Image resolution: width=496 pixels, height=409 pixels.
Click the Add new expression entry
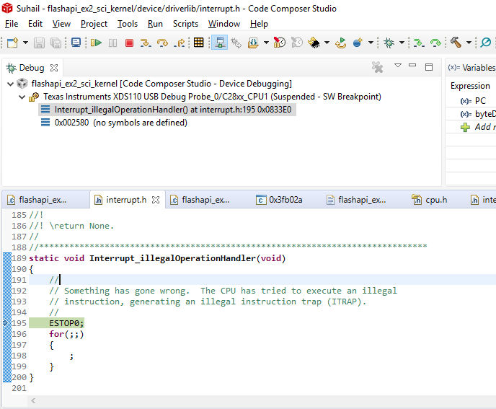[478, 127]
